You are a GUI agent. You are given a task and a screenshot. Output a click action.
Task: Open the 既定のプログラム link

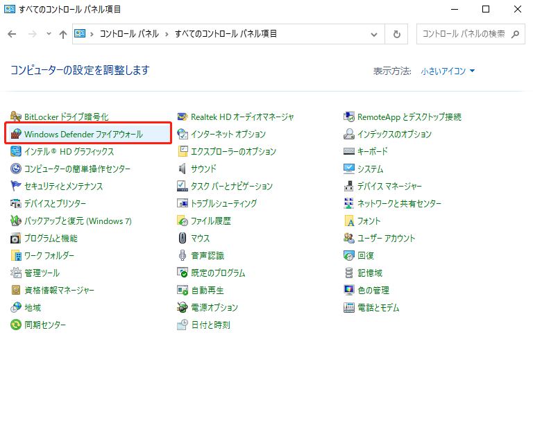point(218,273)
